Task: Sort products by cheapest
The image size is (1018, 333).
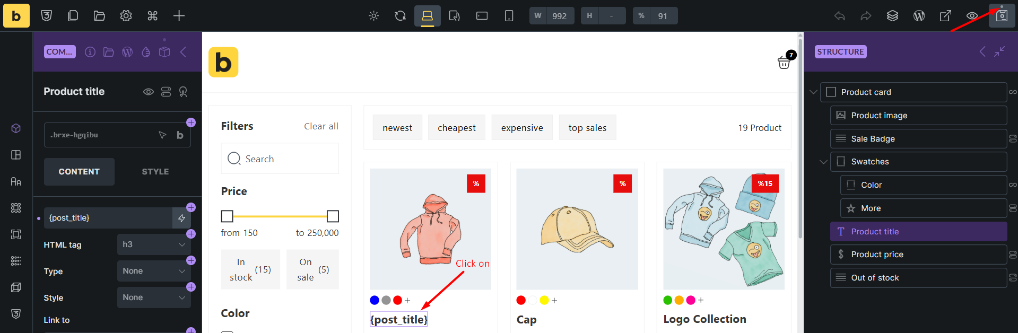Action: pos(456,128)
